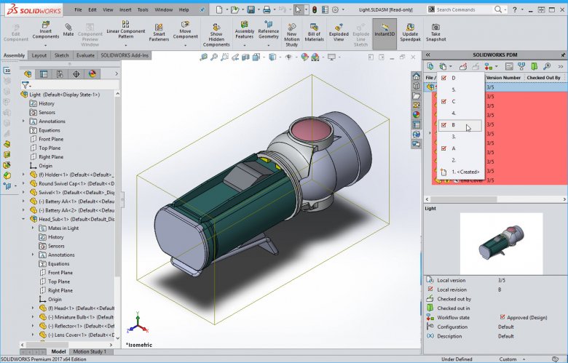Viewport: 568px width, 363px height.
Task: Select Move Component tool
Action: coord(185,30)
